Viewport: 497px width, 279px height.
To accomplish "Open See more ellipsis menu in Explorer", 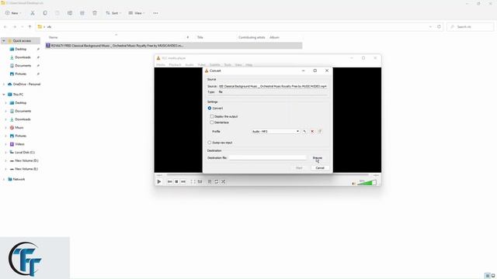I will [155, 13].
